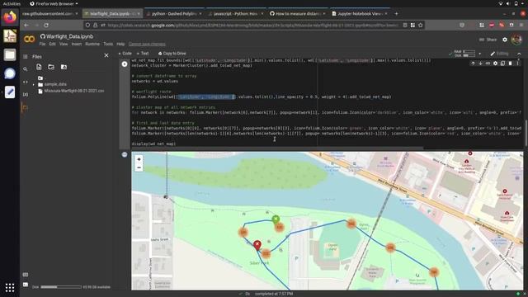Zoom in on the folium map
This screenshot has height=297, width=528.
(x=139, y=159)
